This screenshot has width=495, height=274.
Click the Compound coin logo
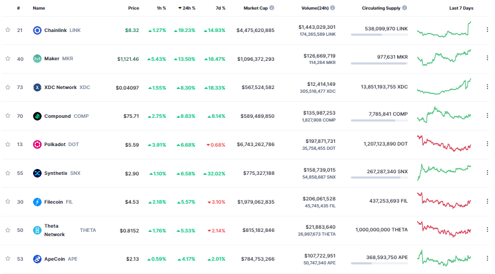click(37, 116)
